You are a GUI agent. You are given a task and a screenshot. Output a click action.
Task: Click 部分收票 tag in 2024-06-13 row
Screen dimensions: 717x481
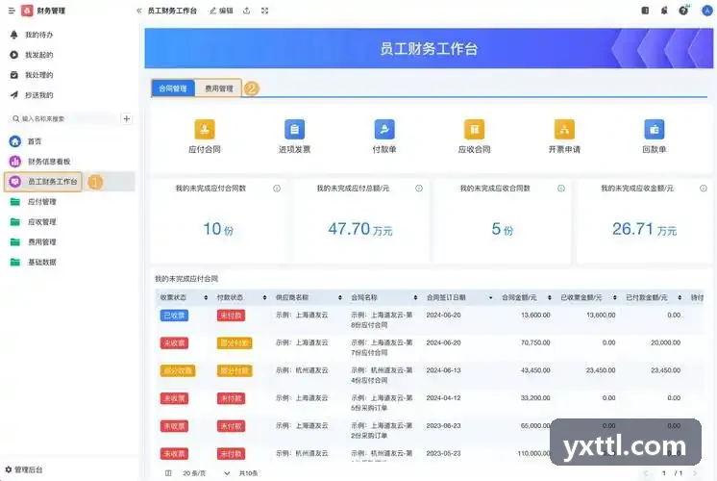(x=178, y=370)
